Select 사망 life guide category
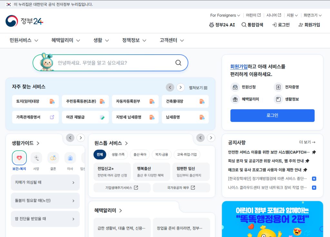The width and height of the screenshot is (330, 237). pos(36,161)
